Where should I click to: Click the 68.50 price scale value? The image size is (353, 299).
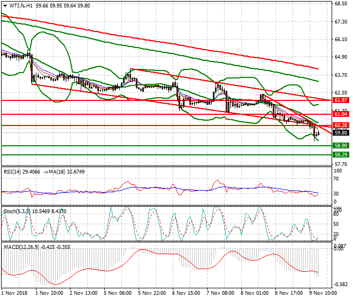341,4
